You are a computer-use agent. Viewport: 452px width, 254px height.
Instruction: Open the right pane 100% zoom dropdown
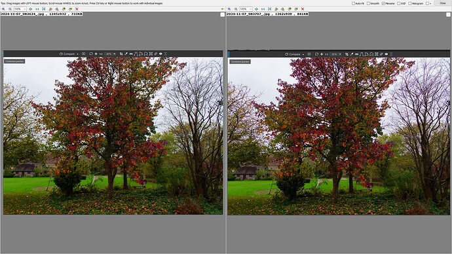(246, 9)
